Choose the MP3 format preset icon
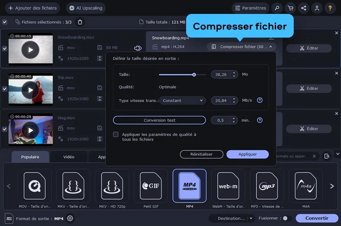The width and height of the screenshot is (341, 226). (x=267, y=186)
